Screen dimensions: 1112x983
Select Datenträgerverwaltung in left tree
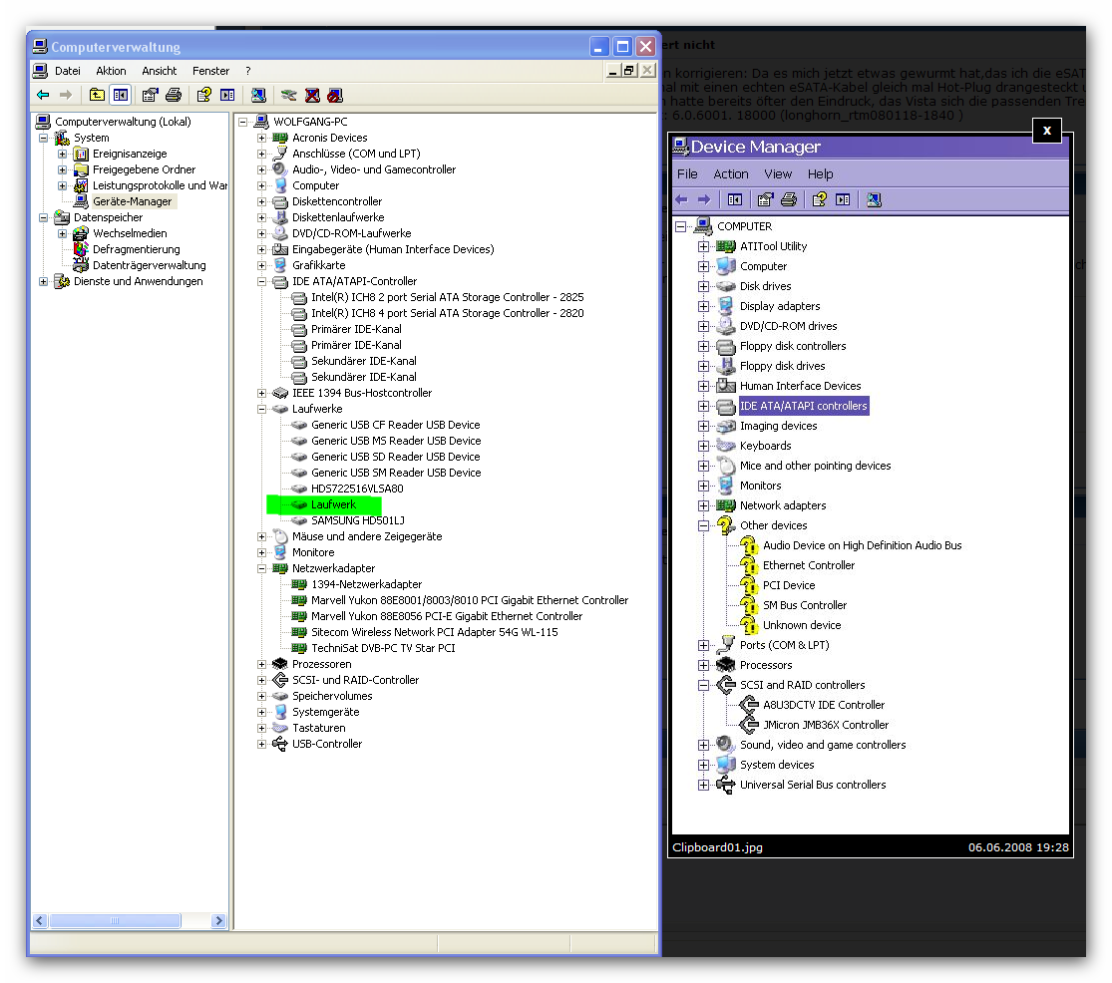(149, 265)
